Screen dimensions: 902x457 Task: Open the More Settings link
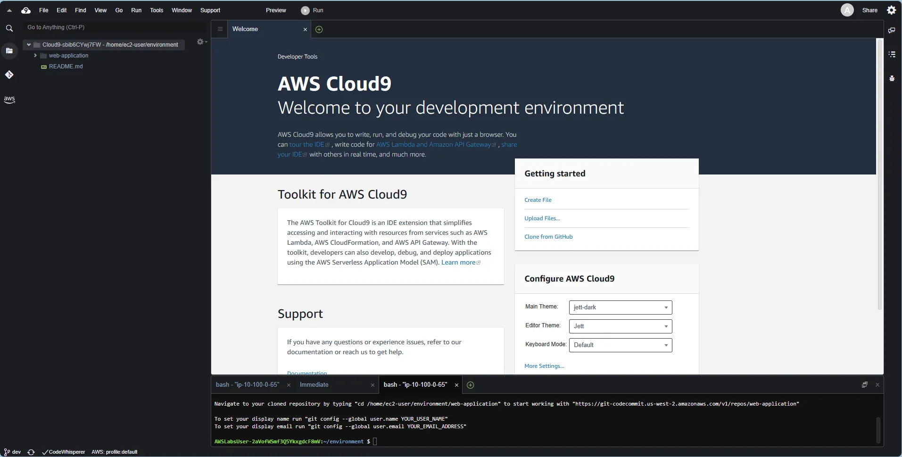[x=544, y=366]
